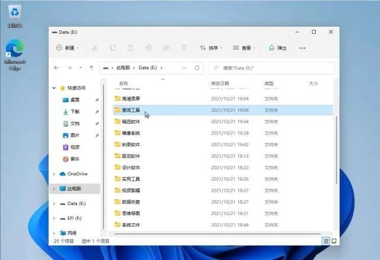Click the Cut scissors icon in toolbar
Screen dimensions: 380x260
(95, 48)
